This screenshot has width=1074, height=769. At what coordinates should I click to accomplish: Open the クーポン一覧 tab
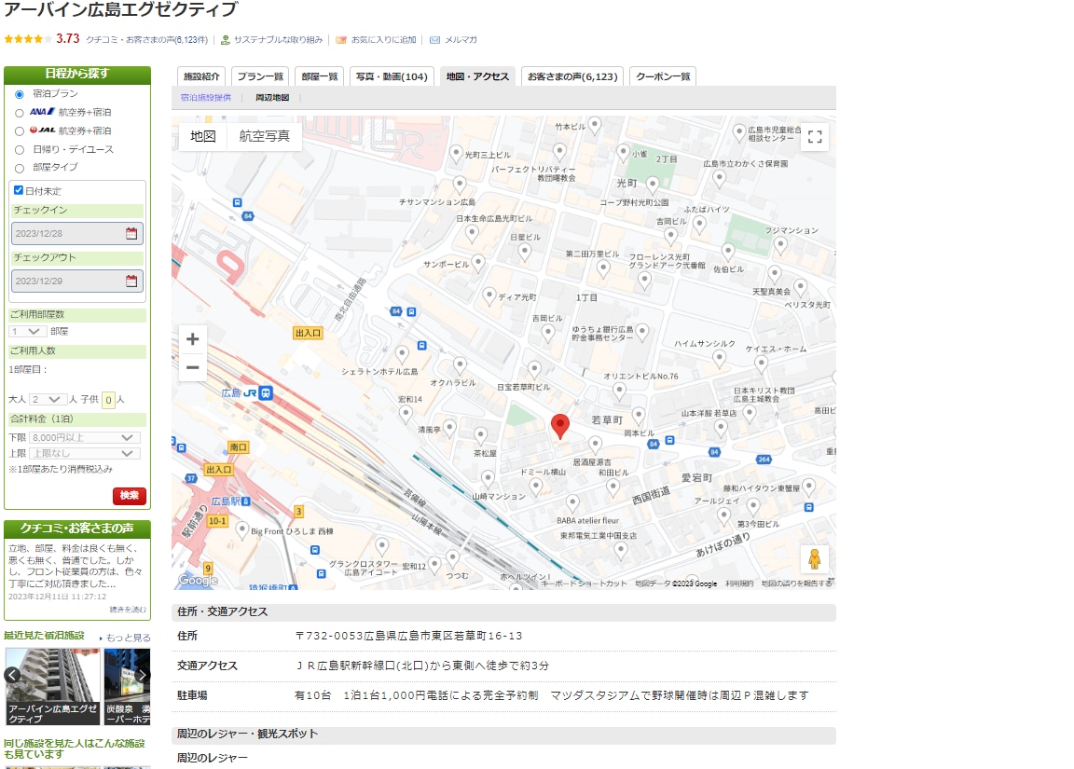[663, 76]
